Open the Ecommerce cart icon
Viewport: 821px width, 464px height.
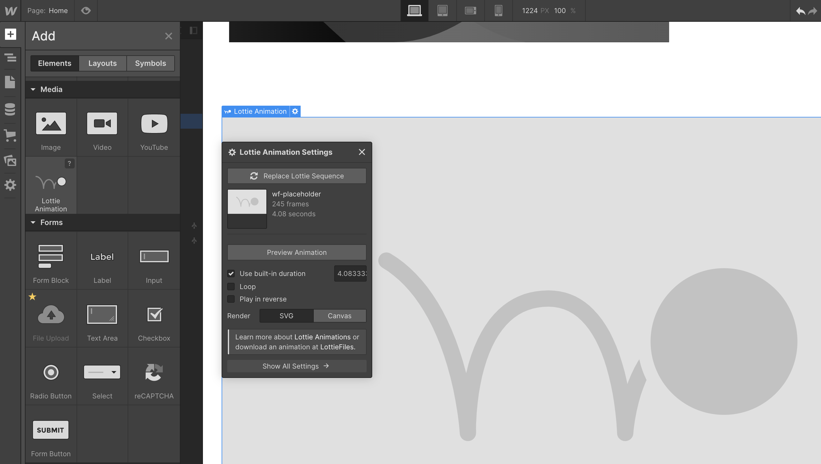(10, 135)
